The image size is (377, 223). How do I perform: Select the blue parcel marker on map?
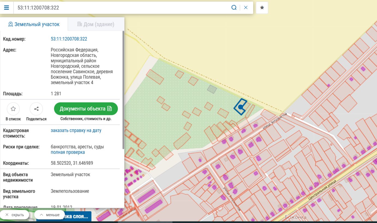240,107
